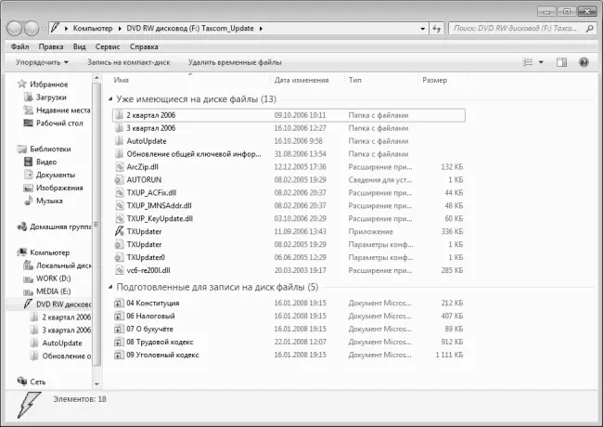Open Документы library in sidebar
The image size is (603, 427).
[56, 175]
